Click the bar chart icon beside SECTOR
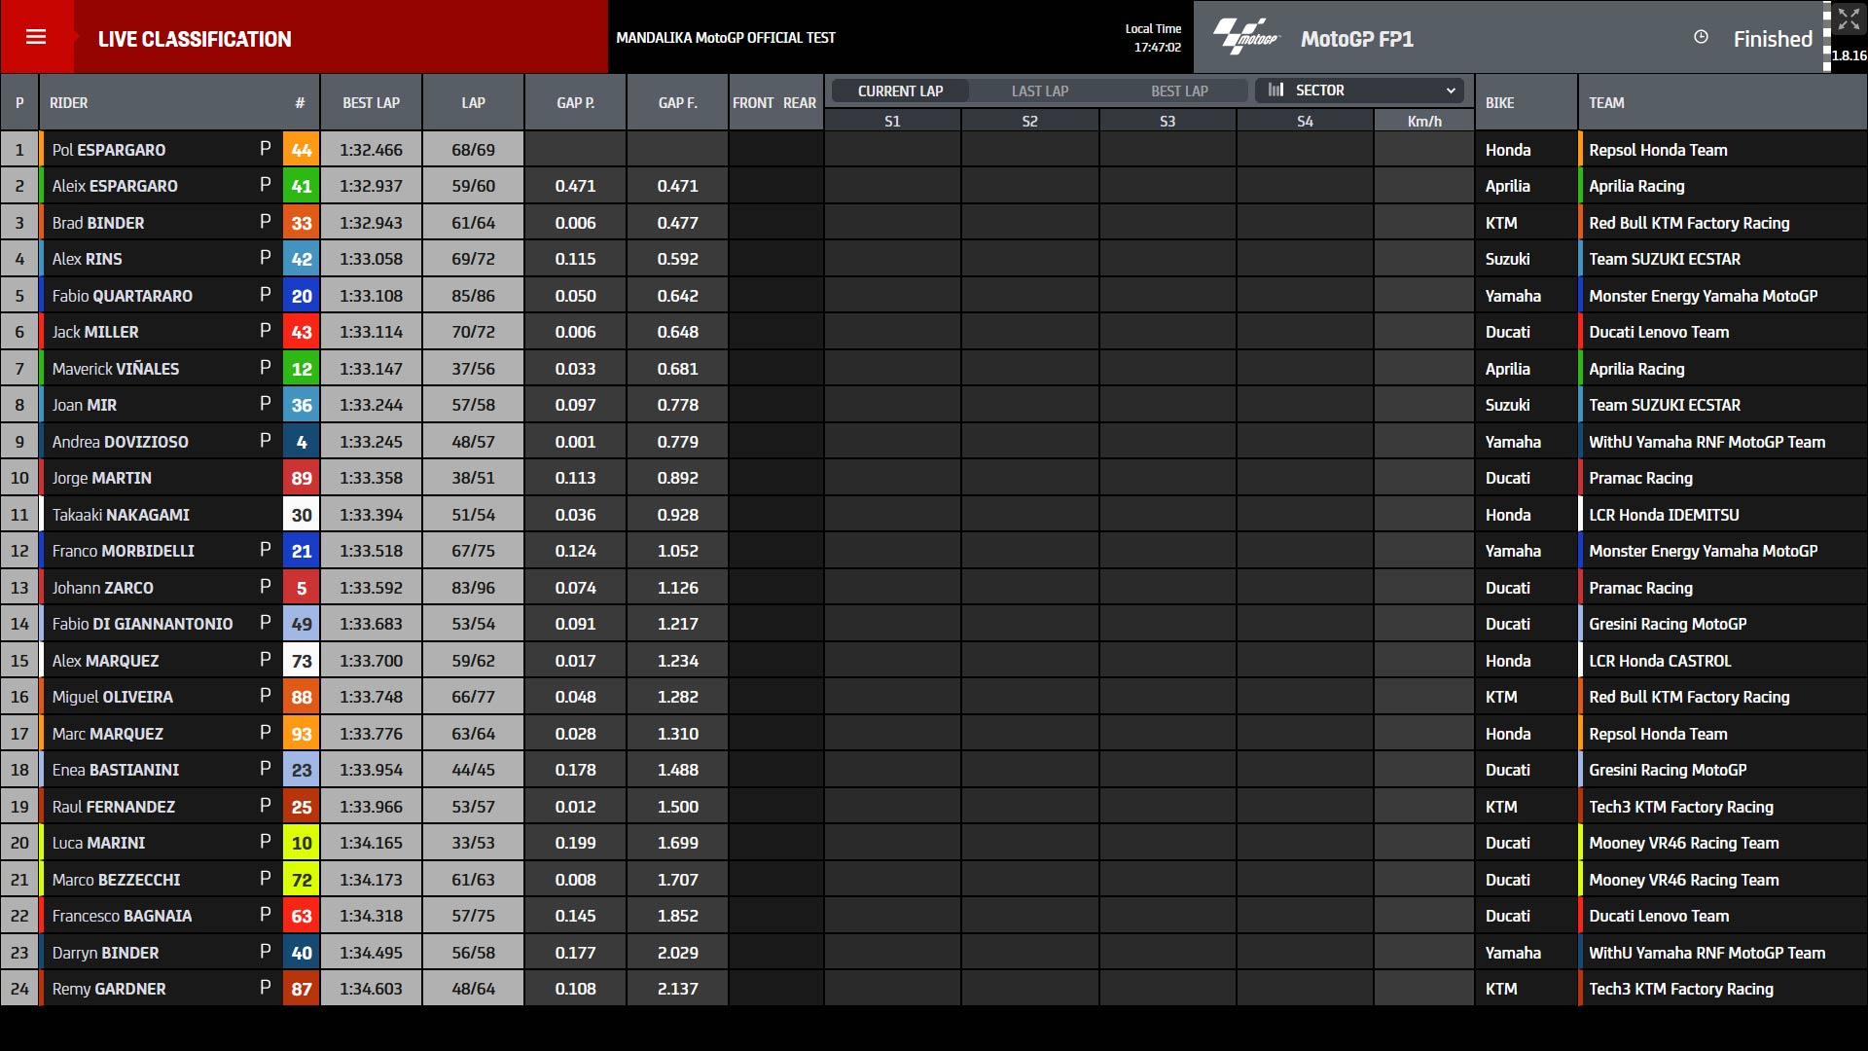This screenshot has width=1868, height=1051. (x=1275, y=90)
